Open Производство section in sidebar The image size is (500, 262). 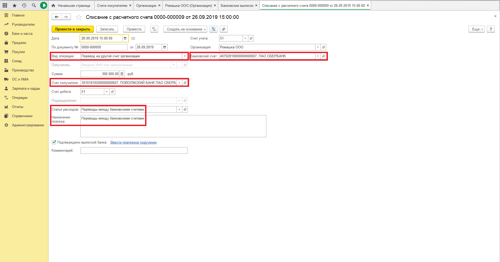tap(23, 70)
